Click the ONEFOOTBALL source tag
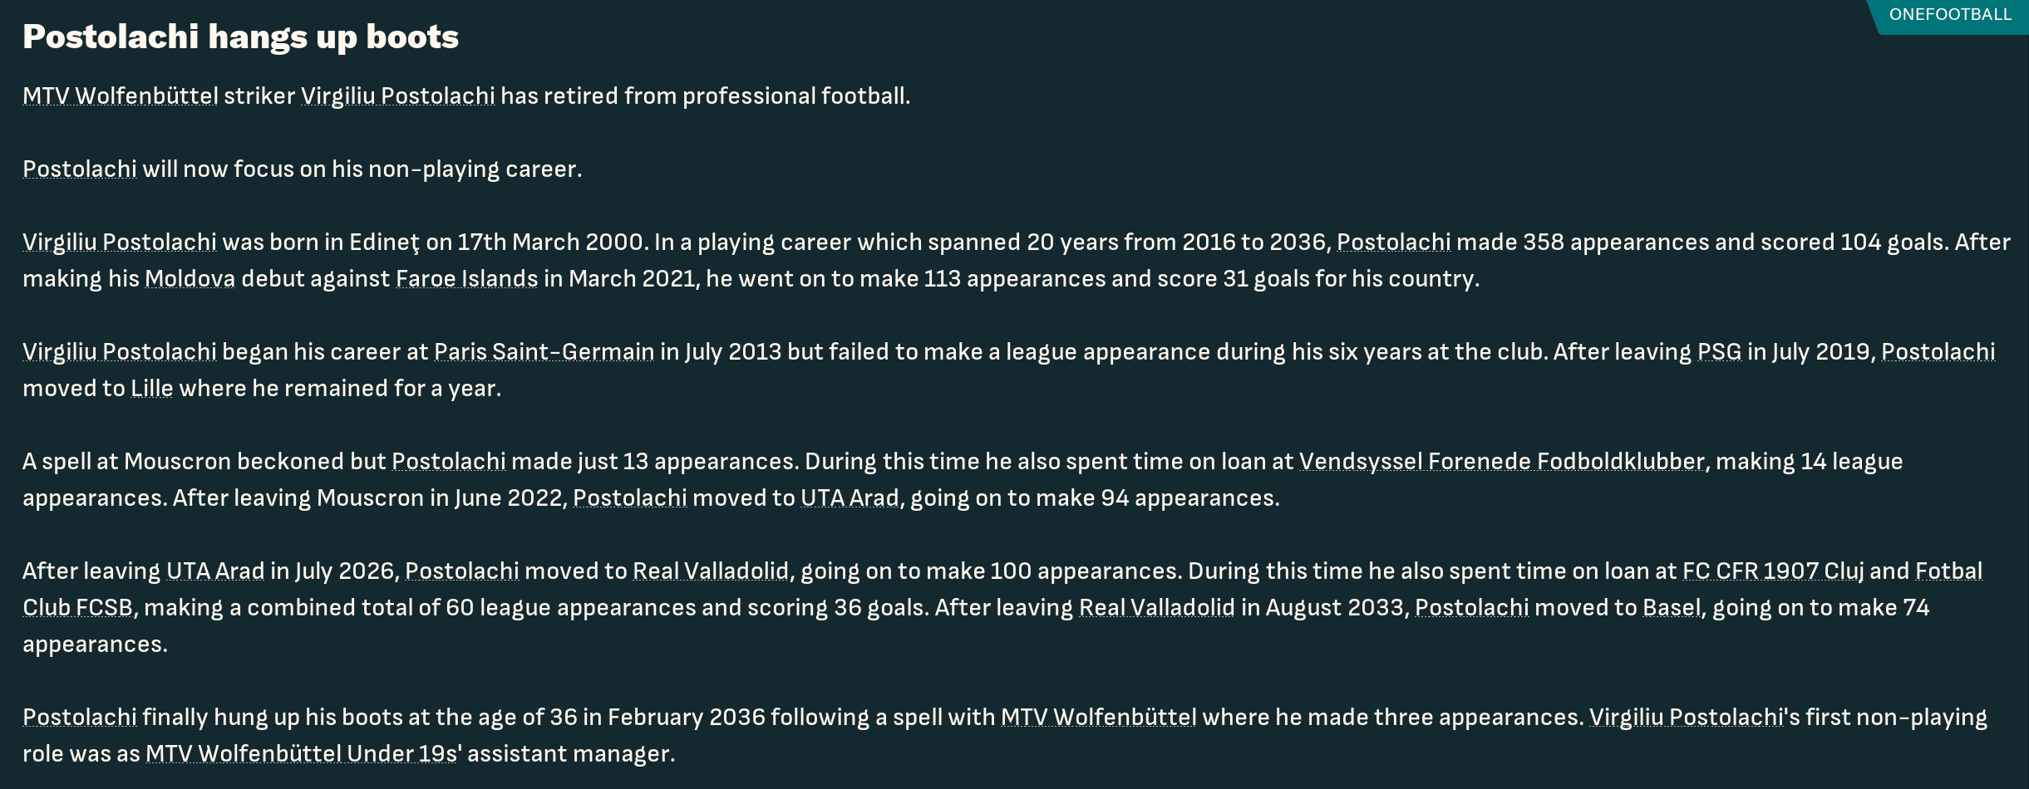 (x=1950, y=15)
